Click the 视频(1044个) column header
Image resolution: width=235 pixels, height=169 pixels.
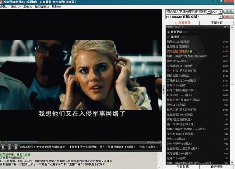(x=174, y=27)
